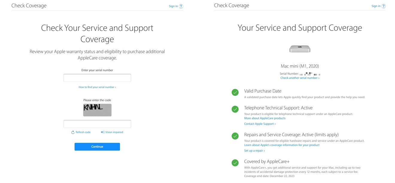Click Sign in on the right page
This screenshot has width=395, height=183.
pos(376,6)
